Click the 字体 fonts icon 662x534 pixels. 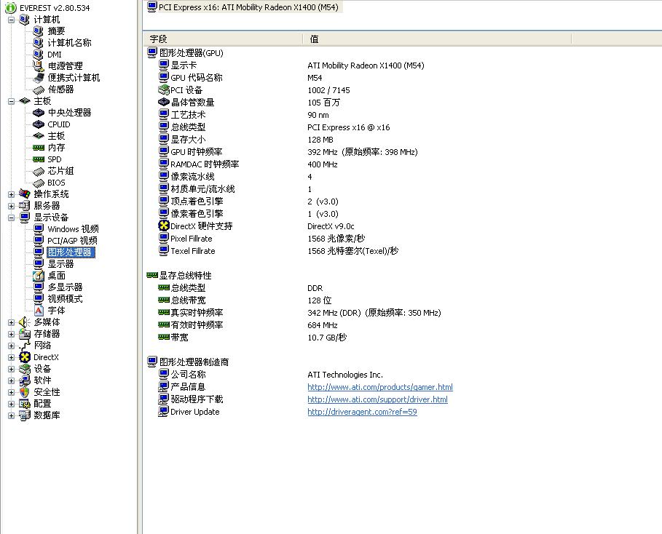pyautogui.click(x=39, y=311)
